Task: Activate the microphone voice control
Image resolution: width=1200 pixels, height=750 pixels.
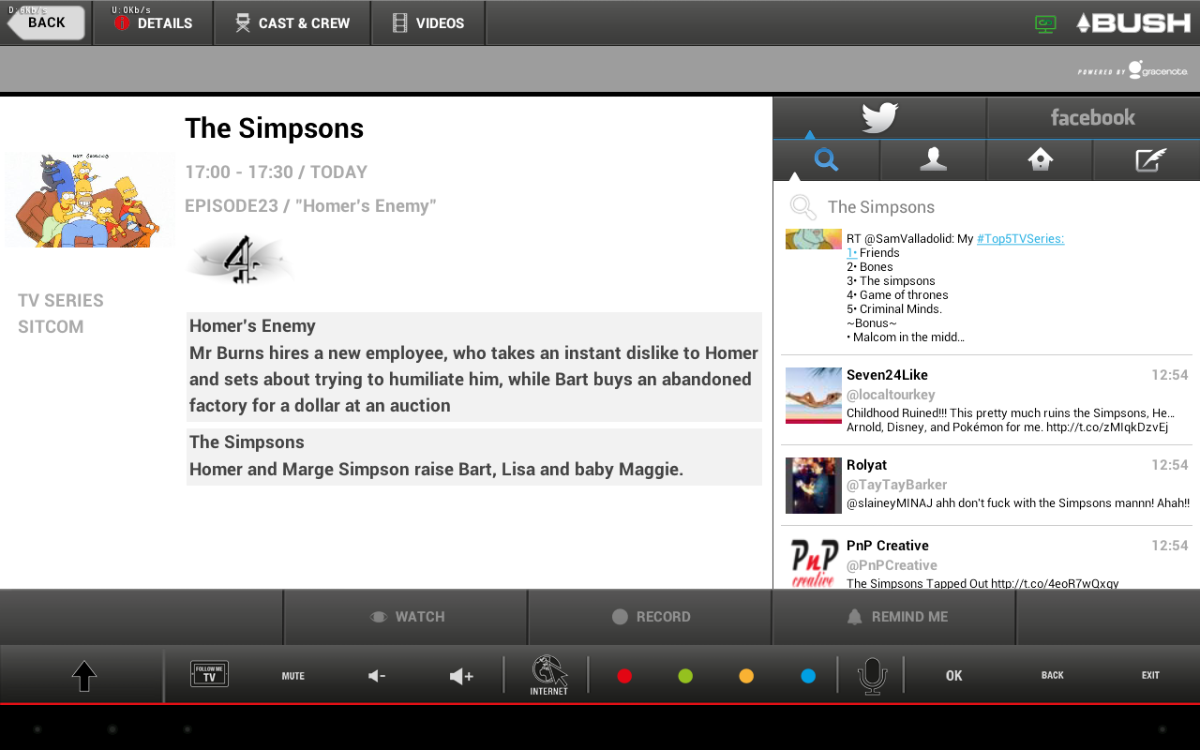Action: coord(873,676)
